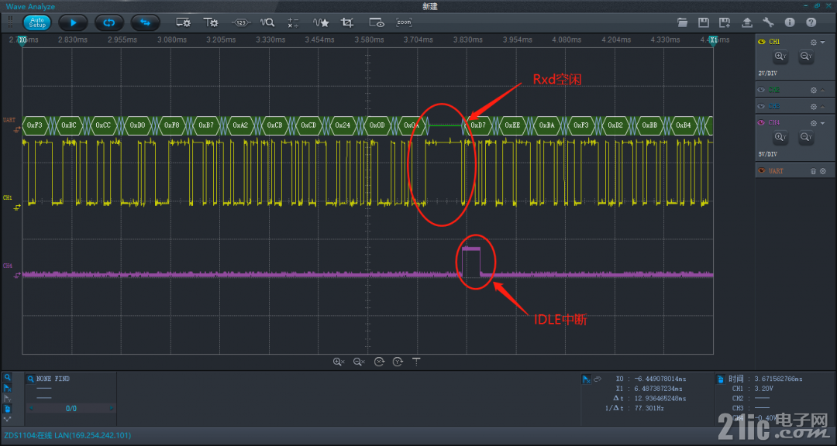Go to next search result arrow
Image resolution: width=837 pixels, height=446 pixels.
point(112,408)
